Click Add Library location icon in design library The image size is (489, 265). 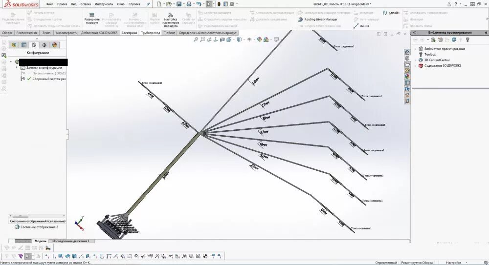433,40
